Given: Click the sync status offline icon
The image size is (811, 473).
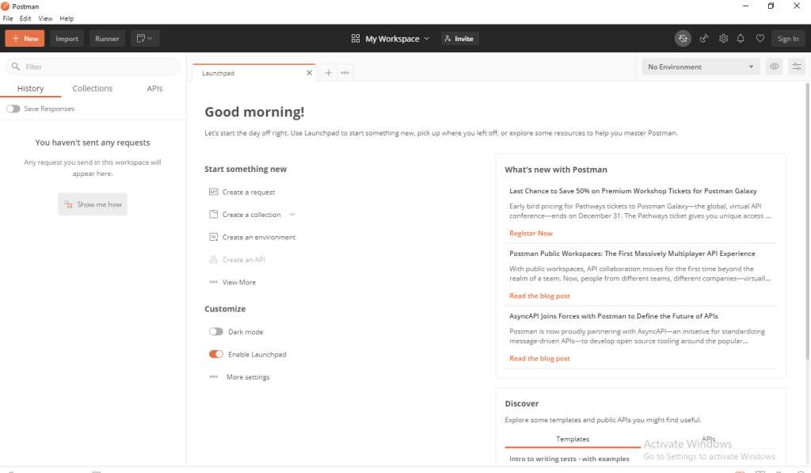Looking at the screenshot, I should (x=683, y=38).
